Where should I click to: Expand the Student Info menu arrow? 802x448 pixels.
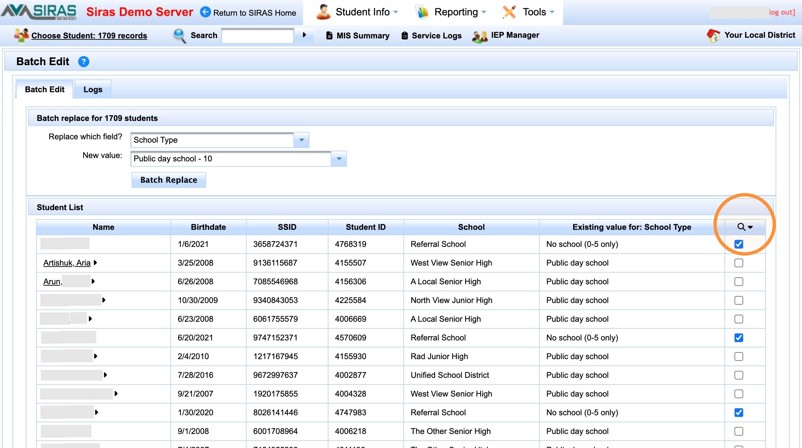[x=396, y=12]
